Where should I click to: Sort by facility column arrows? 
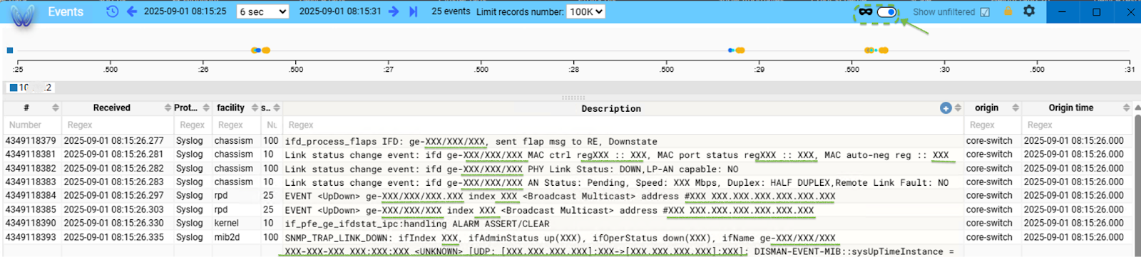coord(255,107)
